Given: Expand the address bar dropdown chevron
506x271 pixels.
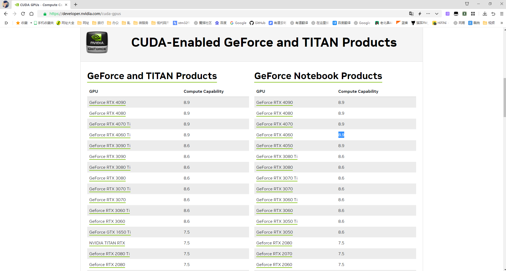Looking at the screenshot, I should 436,14.
